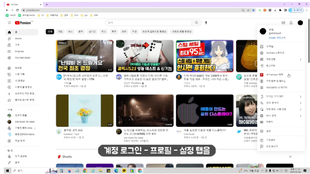
Task: Click the magnifier search button
Action: click(x=196, y=23)
